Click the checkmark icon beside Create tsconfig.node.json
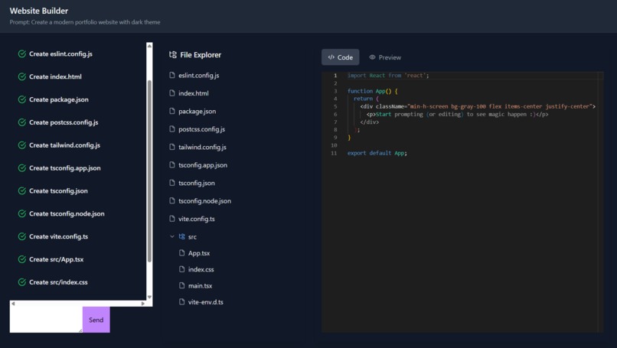617x348 pixels. [x=22, y=213]
